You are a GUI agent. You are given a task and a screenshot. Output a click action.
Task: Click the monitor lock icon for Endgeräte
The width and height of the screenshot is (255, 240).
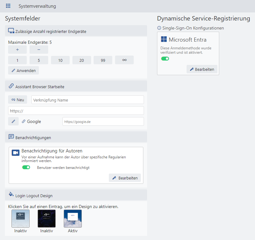point(11,31)
